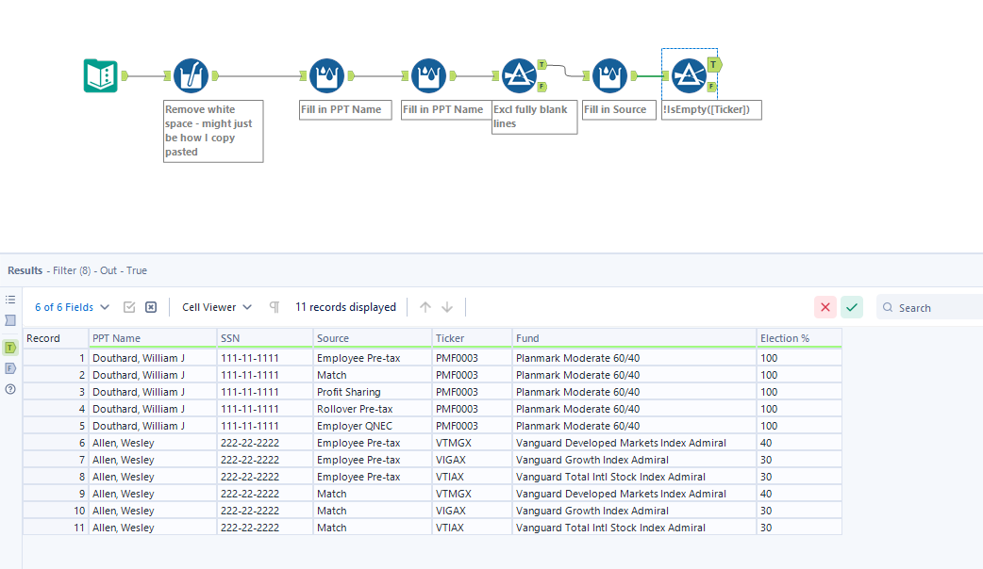The width and height of the screenshot is (983, 569).
Task: Click the red X data quality filter icon
Action: 825,306
